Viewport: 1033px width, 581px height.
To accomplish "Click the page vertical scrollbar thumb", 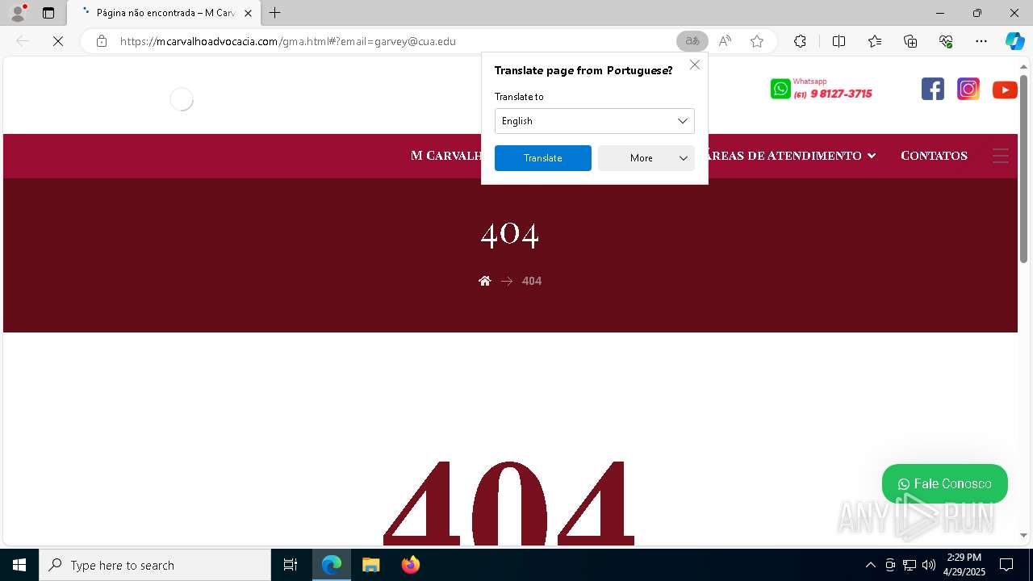I will tap(1023, 169).
